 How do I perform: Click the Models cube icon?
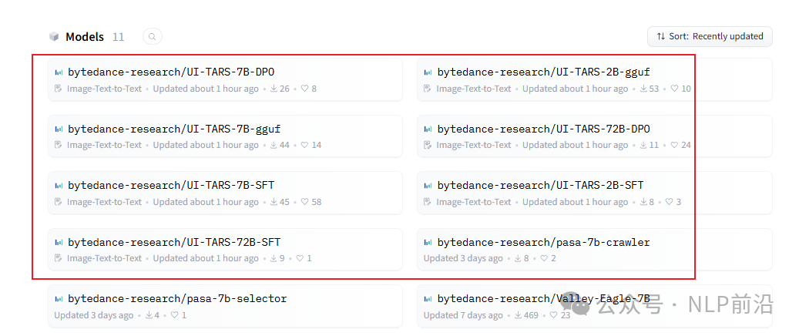pyautogui.click(x=54, y=37)
